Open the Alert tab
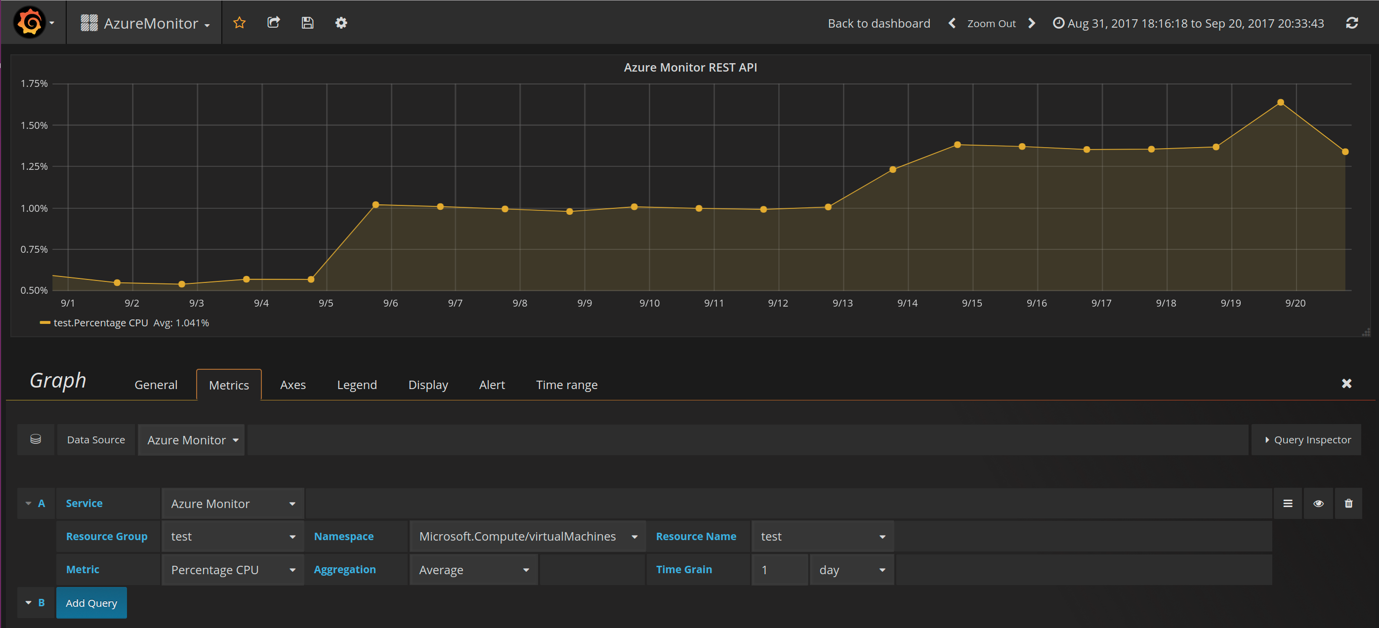Image resolution: width=1379 pixels, height=628 pixels. pyautogui.click(x=492, y=385)
